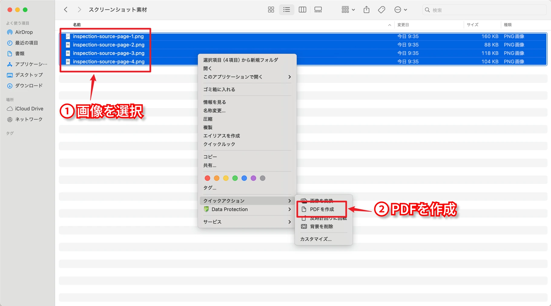Viewport: 551px width, 306px height.
Task: Sort by the サイズ column header
Action: click(472, 25)
